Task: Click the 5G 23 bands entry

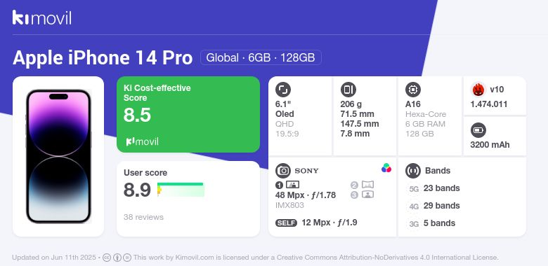Action: (x=433, y=188)
